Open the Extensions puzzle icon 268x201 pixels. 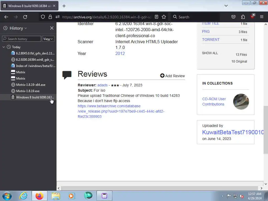[x=243, y=17]
